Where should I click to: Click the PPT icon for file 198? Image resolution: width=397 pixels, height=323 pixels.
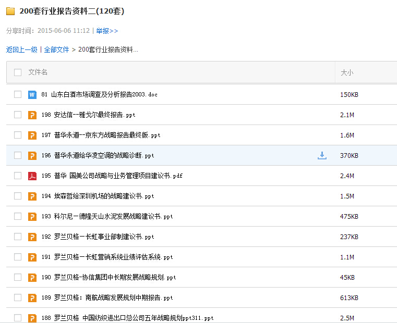click(32, 115)
